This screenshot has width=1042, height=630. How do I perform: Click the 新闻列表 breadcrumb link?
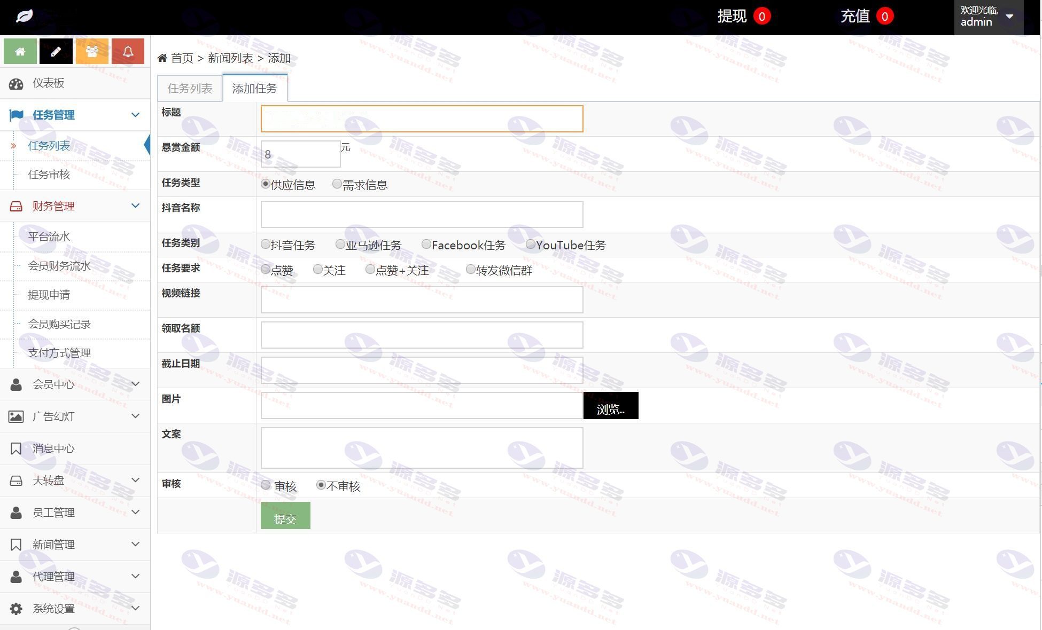pos(230,58)
